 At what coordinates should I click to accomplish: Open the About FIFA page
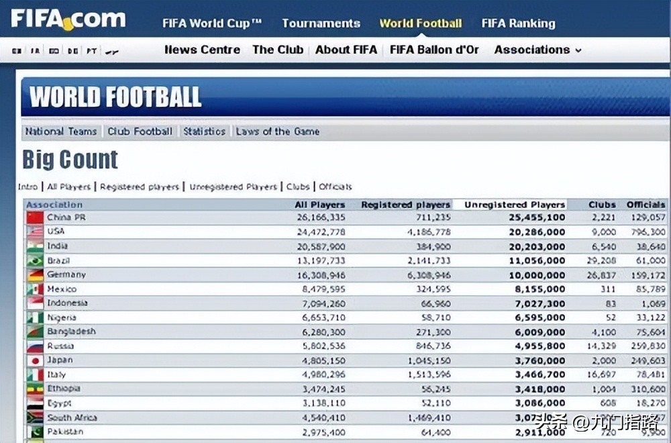[346, 50]
